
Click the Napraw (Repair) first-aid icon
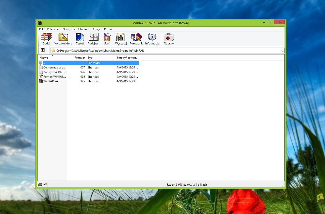coord(169,37)
